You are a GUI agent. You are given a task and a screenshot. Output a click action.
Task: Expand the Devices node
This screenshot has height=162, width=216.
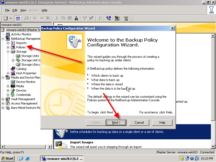(x=8, y=90)
